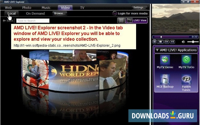200x125 pixels.
Task: Close the AMD LIVE! Explorer window
Action: point(195,1)
